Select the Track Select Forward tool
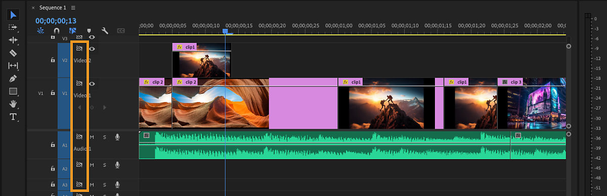This screenshot has width=607, height=196. pyautogui.click(x=13, y=27)
